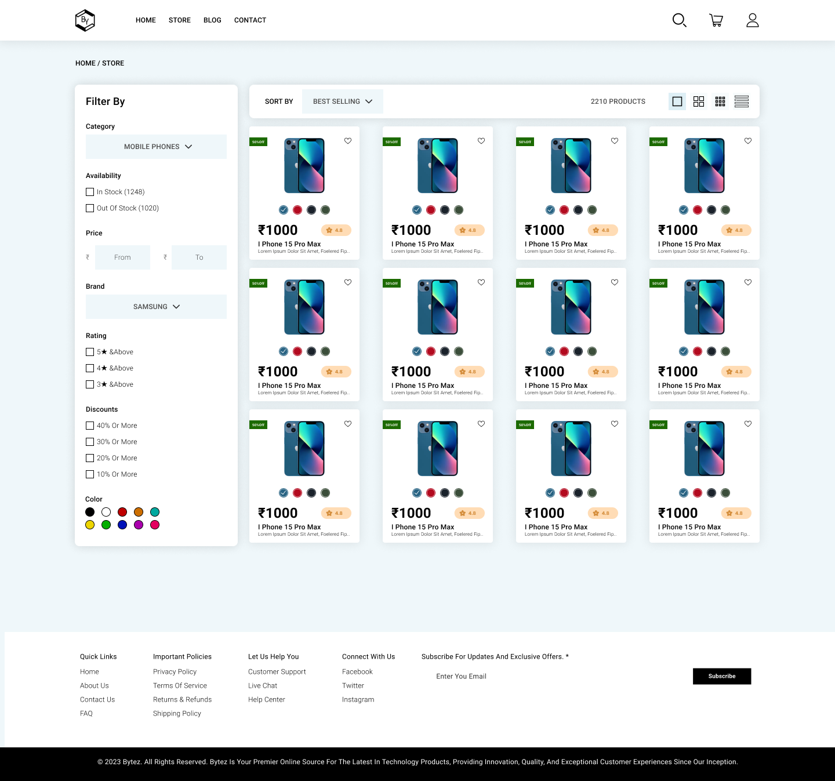This screenshot has width=835, height=781.
Task: Expand the Samsung brand dropdown
Action: point(156,307)
